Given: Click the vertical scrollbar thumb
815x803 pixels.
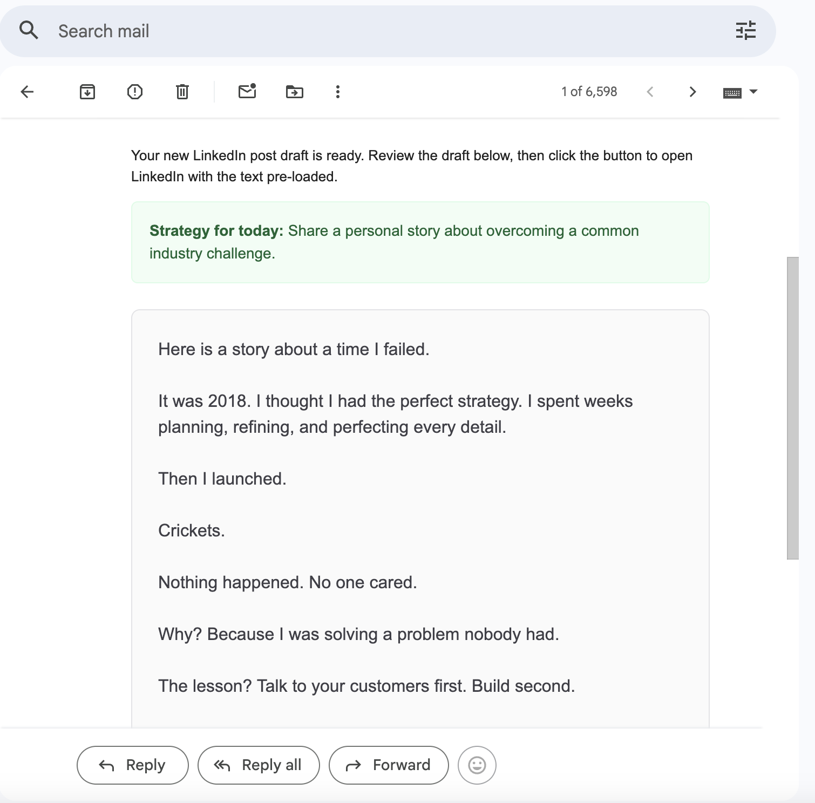Looking at the screenshot, I should point(792,408).
